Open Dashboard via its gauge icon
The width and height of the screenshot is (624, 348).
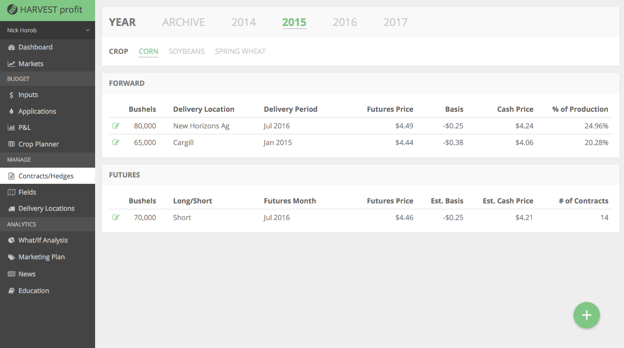pyautogui.click(x=11, y=48)
